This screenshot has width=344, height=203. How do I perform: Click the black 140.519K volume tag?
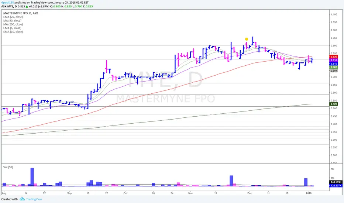click(x=336, y=182)
